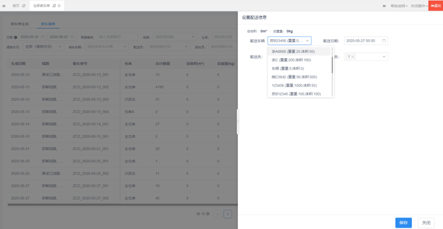Click the red 退出 logout button
This screenshot has width=443, height=229.
[435, 6]
